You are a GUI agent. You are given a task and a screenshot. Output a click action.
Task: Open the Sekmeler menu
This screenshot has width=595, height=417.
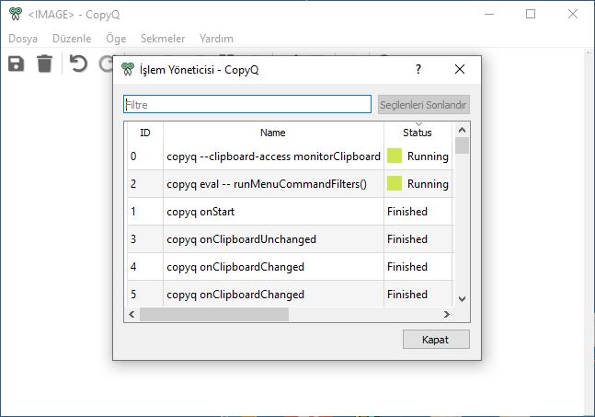coord(163,39)
